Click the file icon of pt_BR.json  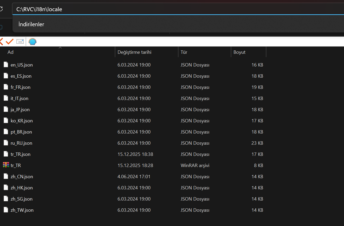(6, 132)
